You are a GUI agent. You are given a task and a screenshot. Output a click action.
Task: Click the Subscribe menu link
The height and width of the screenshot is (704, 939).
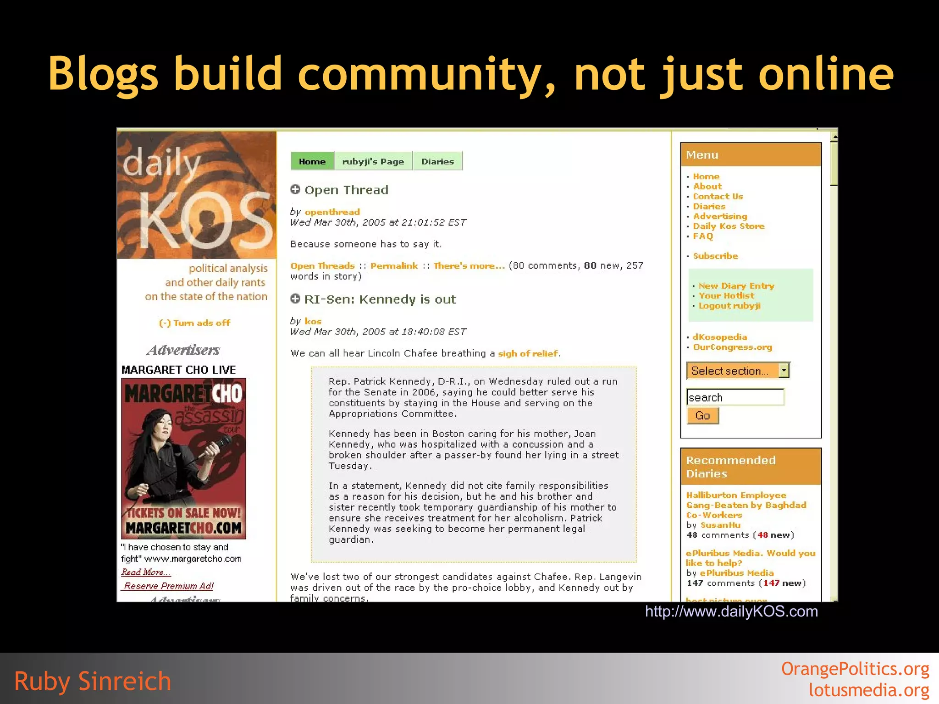(x=715, y=256)
